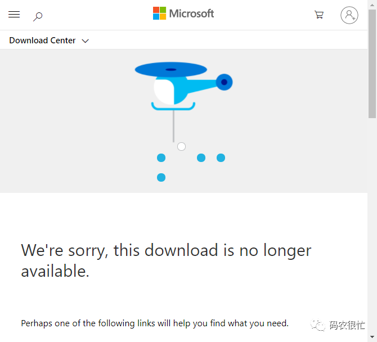Click the "Perhaps one of the following links" text

pyautogui.click(x=155, y=323)
